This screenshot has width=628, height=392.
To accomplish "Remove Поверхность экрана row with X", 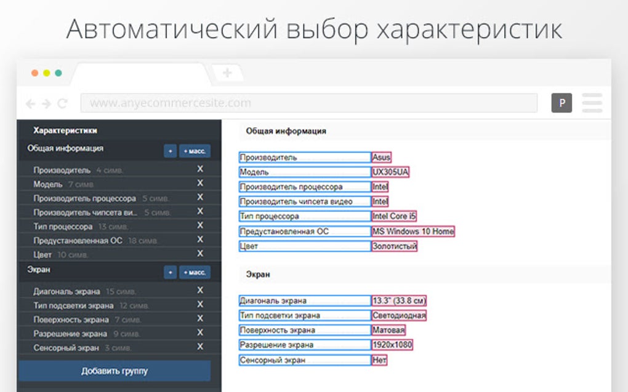I will pos(200,319).
